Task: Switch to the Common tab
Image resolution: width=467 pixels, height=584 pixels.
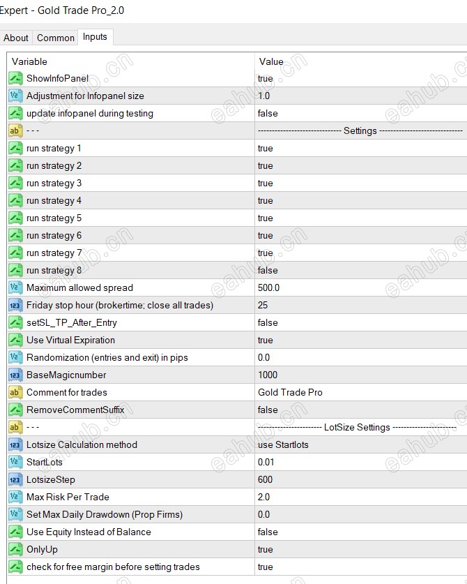Action: point(56,38)
